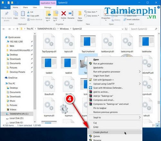
Task: Choose Run as administrator
Action: (x=115, y=63)
